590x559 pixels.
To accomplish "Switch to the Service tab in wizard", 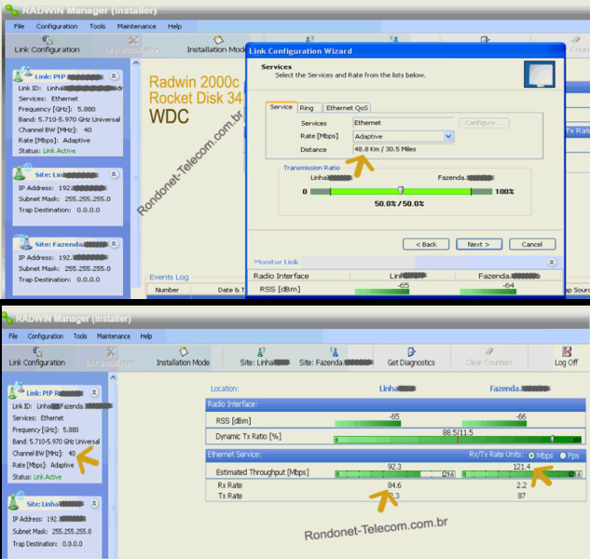I will (x=281, y=107).
